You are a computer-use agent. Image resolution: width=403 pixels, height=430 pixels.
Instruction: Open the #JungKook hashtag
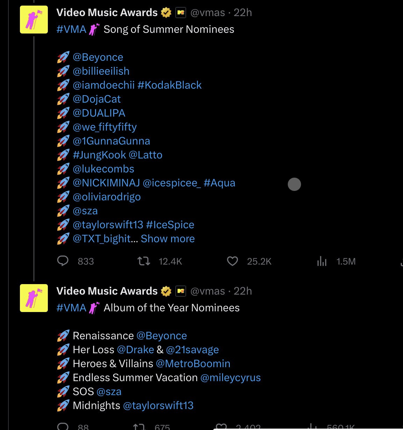click(x=99, y=155)
